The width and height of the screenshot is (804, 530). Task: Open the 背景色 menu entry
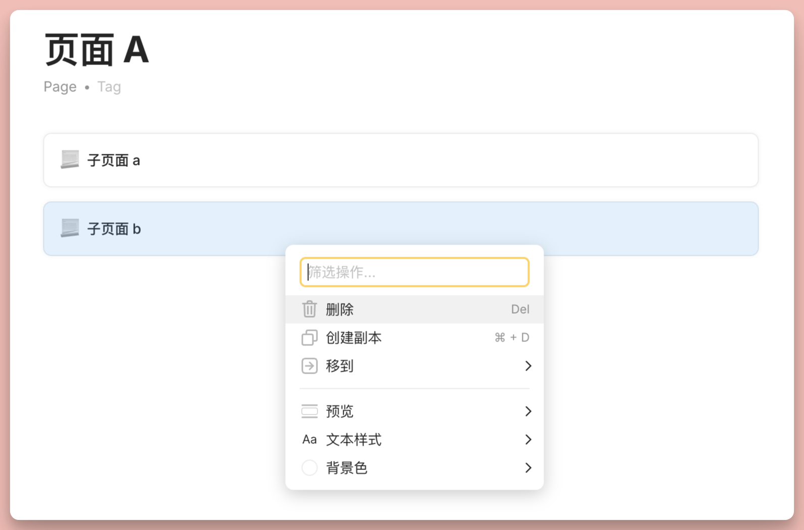414,468
